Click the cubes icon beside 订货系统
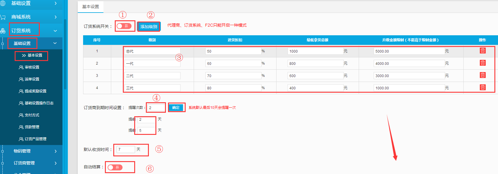 tap(3, 31)
